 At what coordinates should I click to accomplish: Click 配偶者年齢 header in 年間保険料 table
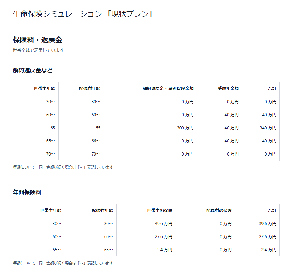102,210
